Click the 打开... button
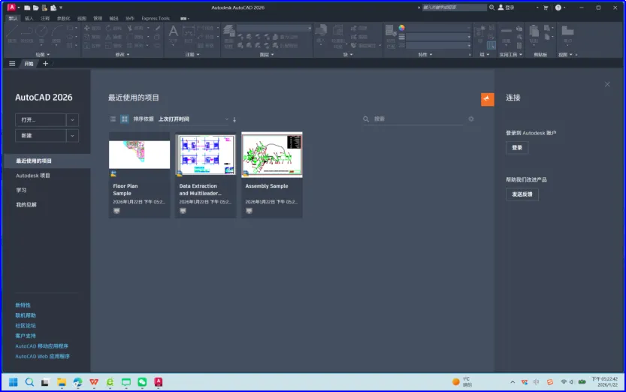The width and height of the screenshot is (626, 392). pyautogui.click(x=41, y=119)
